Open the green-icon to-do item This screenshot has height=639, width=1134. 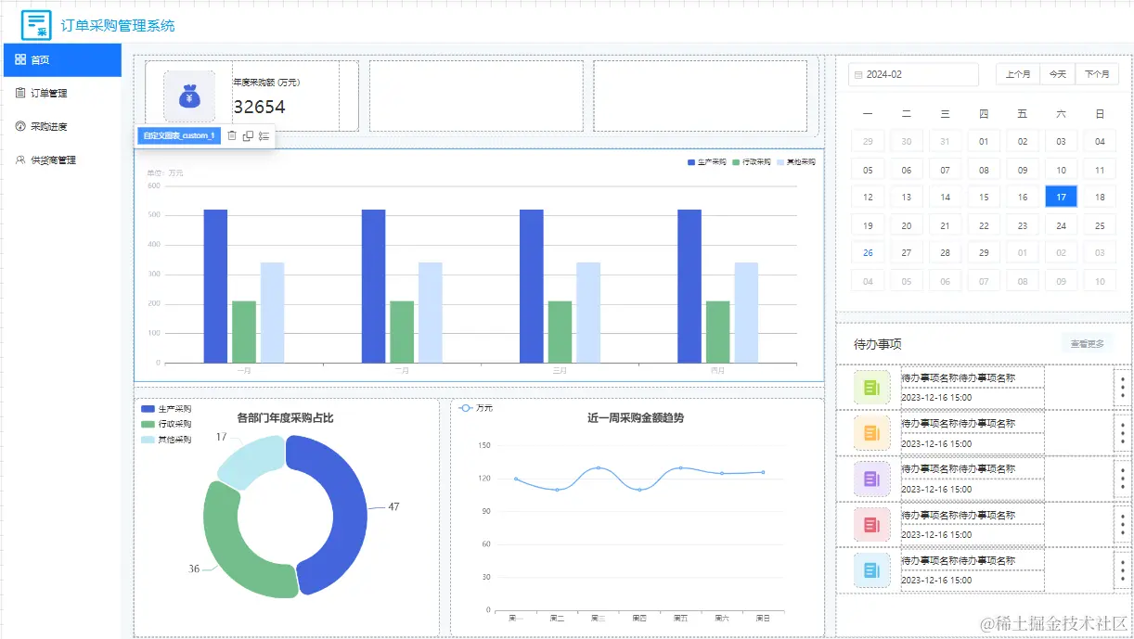pyautogui.click(x=871, y=387)
